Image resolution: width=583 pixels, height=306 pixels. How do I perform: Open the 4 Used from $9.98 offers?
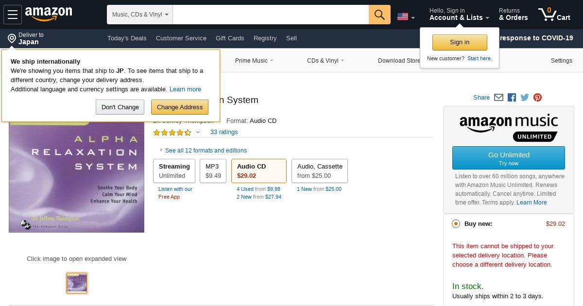click(258, 189)
